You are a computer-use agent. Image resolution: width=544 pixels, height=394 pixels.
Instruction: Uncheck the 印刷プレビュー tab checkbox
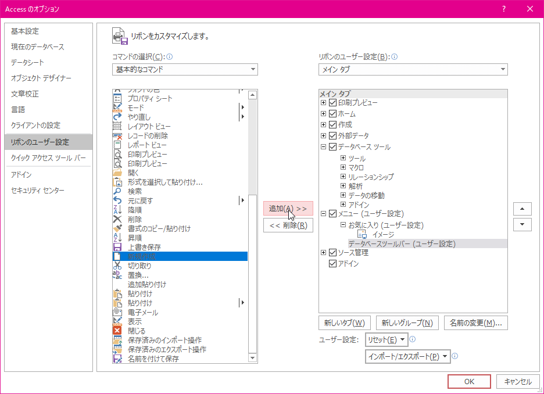332,103
